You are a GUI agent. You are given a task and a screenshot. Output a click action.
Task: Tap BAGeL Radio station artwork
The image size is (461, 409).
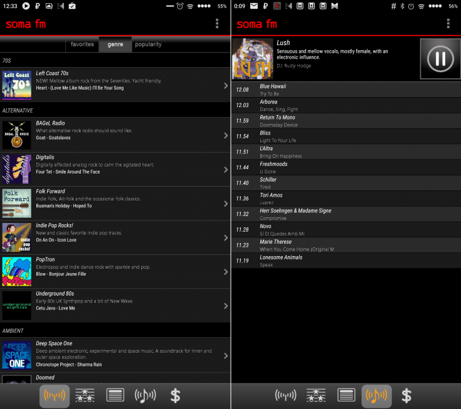coord(17,135)
